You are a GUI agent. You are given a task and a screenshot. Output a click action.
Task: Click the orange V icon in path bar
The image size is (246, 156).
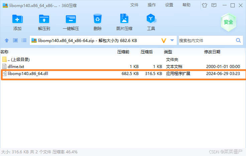pyautogui.click(x=164, y=41)
